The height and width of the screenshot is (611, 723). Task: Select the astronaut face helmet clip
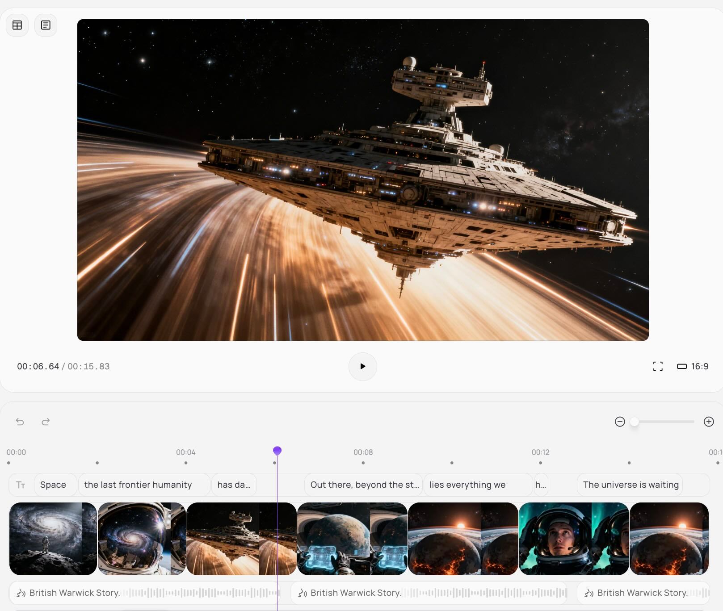click(573, 539)
